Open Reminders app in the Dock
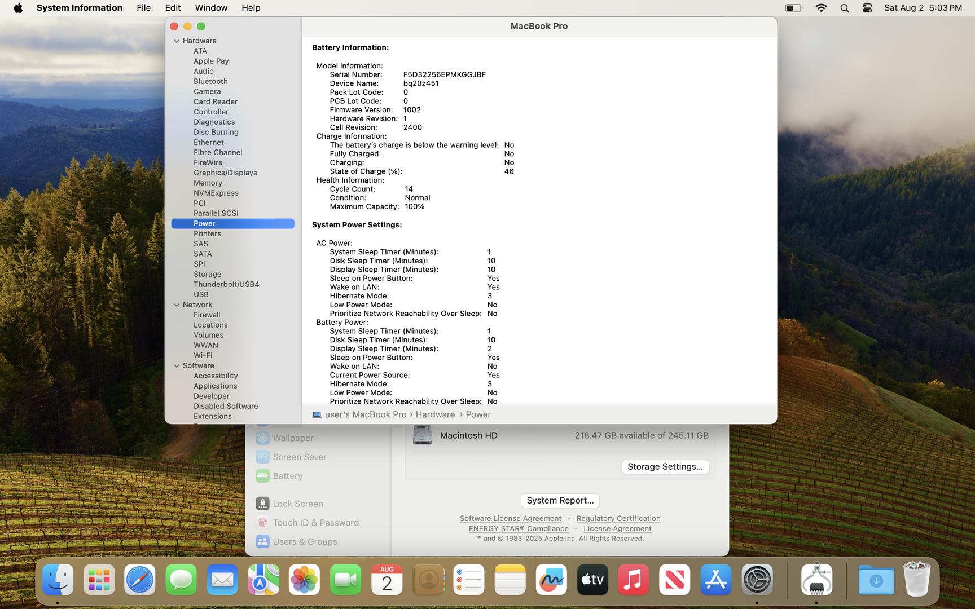975x609 pixels. [x=469, y=580]
